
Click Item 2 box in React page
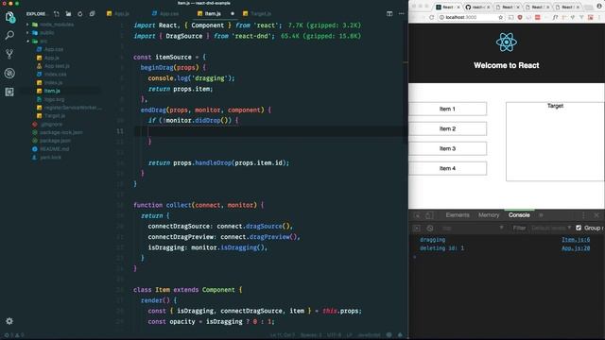click(447, 128)
